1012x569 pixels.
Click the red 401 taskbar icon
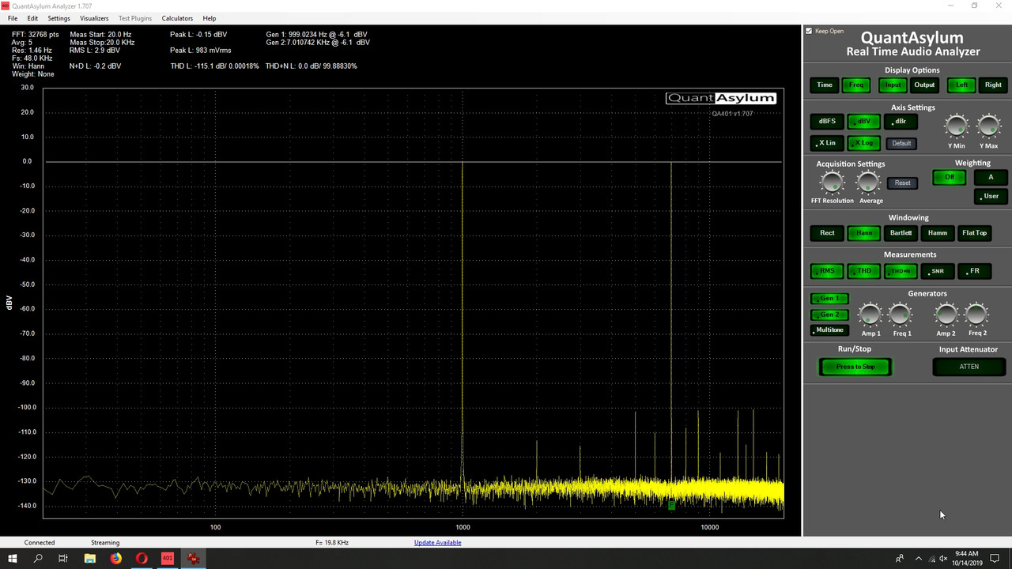click(x=167, y=559)
